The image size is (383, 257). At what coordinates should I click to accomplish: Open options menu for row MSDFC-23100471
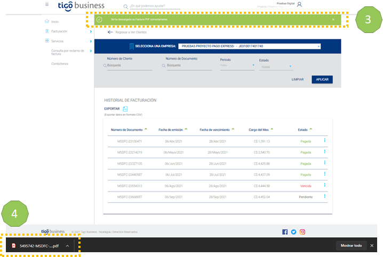(325, 140)
